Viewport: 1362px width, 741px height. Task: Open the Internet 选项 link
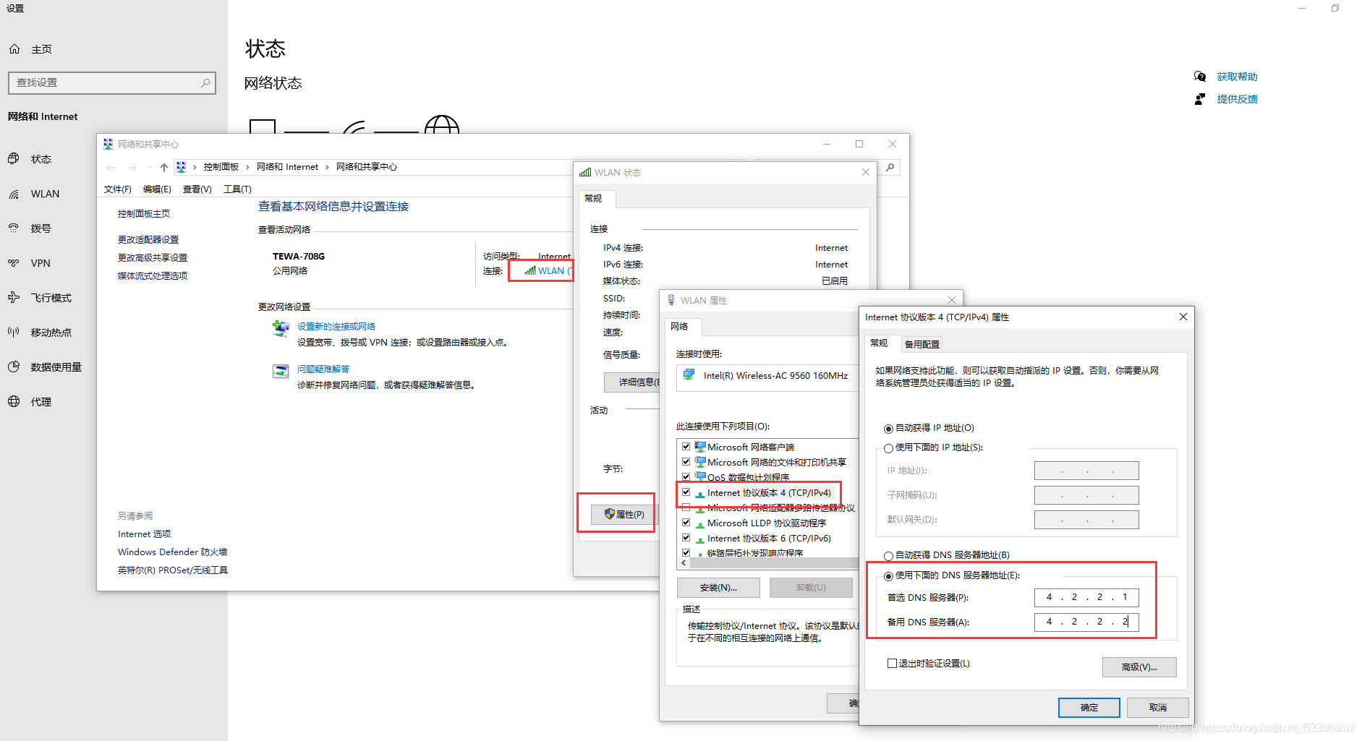[x=145, y=534]
